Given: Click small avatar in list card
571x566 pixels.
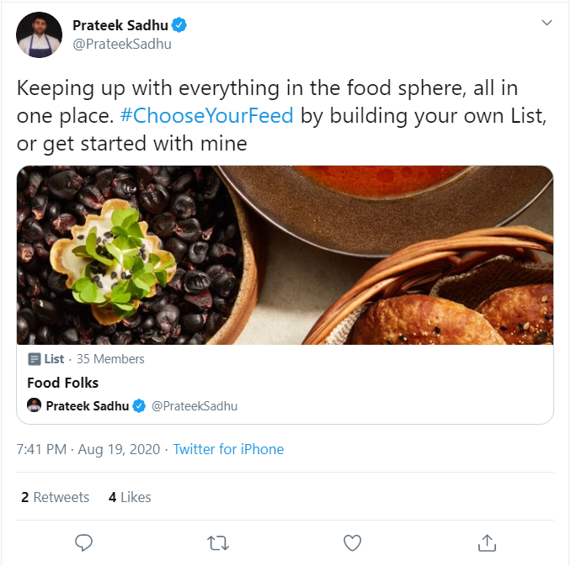Looking at the screenshot, I should (x=35, y=405).
